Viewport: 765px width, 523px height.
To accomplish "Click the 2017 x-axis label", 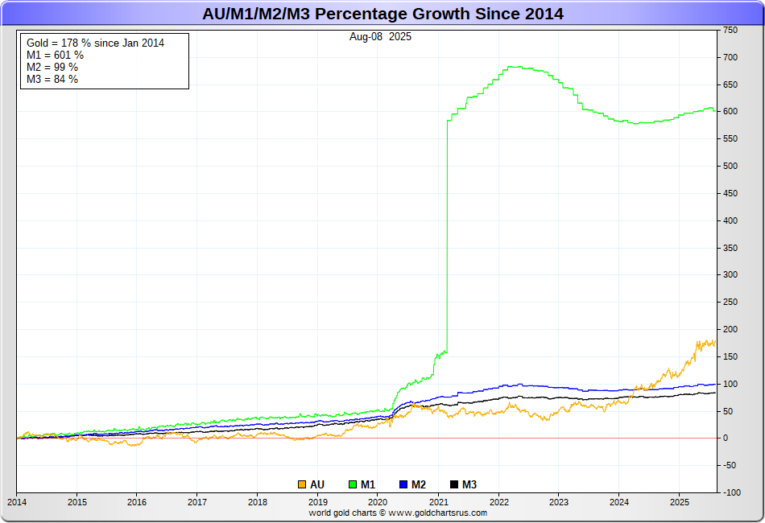I will pos(197,502).
